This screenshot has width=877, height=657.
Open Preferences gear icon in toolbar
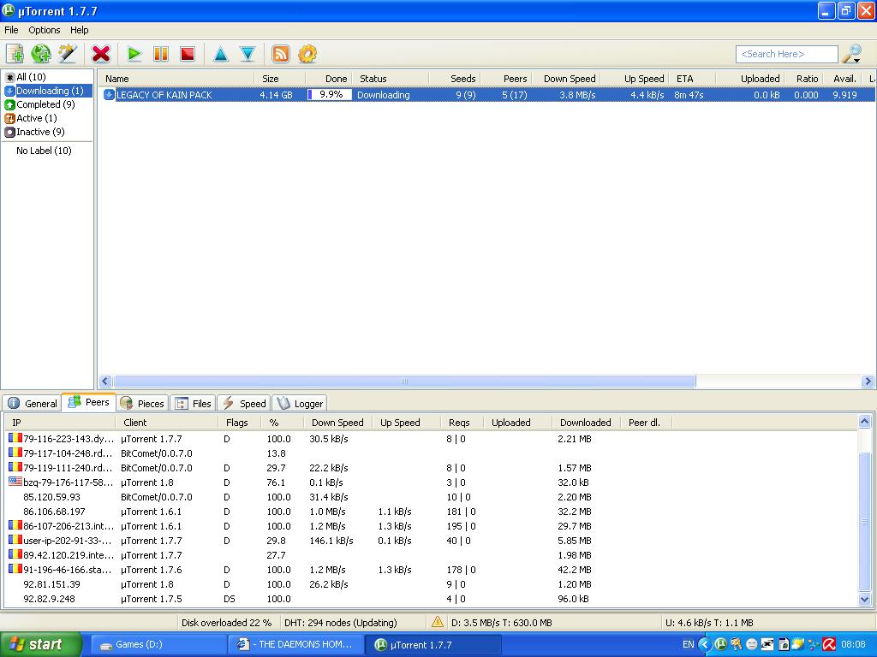point(307,54)
